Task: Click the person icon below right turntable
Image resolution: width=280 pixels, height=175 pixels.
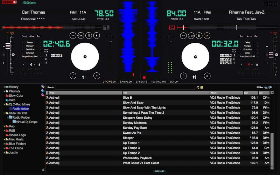Action: click(194, 77)
